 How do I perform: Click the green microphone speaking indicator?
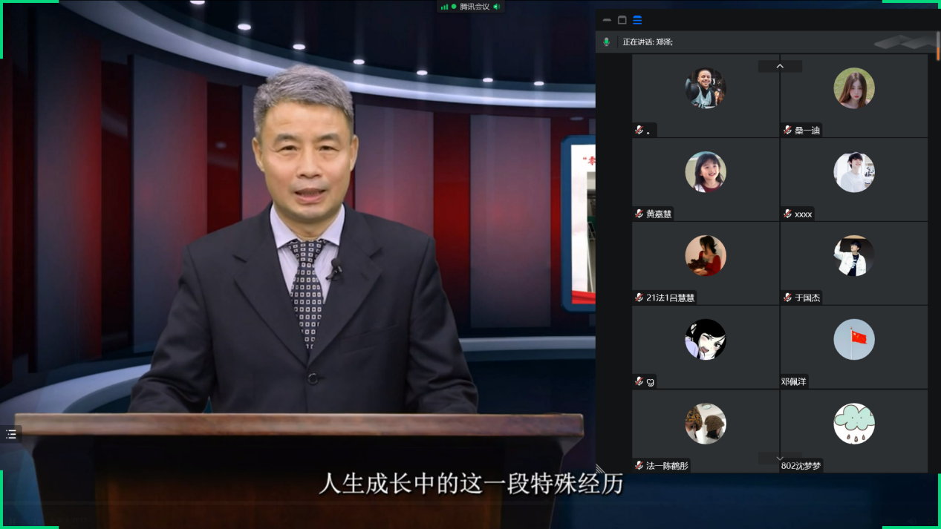click(x=607, y=42)
